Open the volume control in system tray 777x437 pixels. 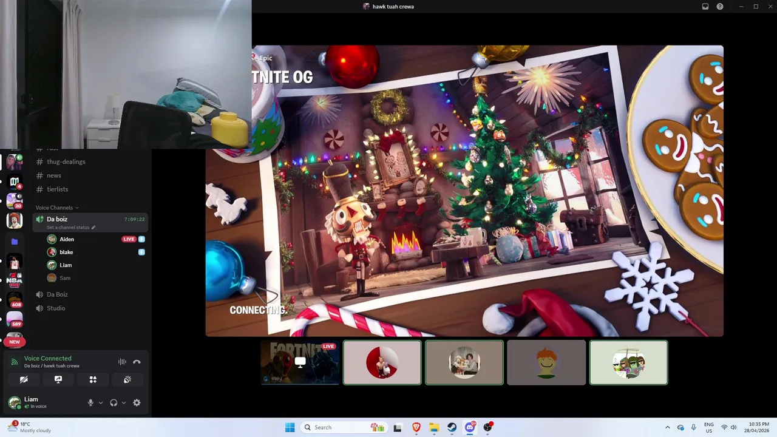[734, 427]
